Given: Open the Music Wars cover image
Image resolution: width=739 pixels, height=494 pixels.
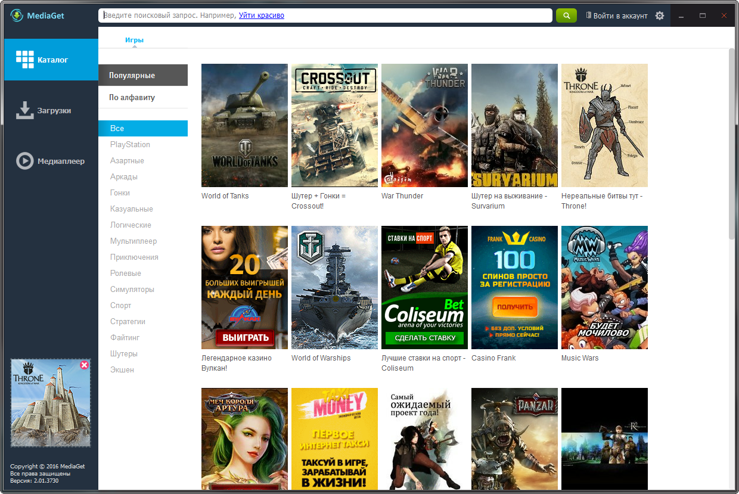Looking at the screenshot, I should (x=604, y=287).
